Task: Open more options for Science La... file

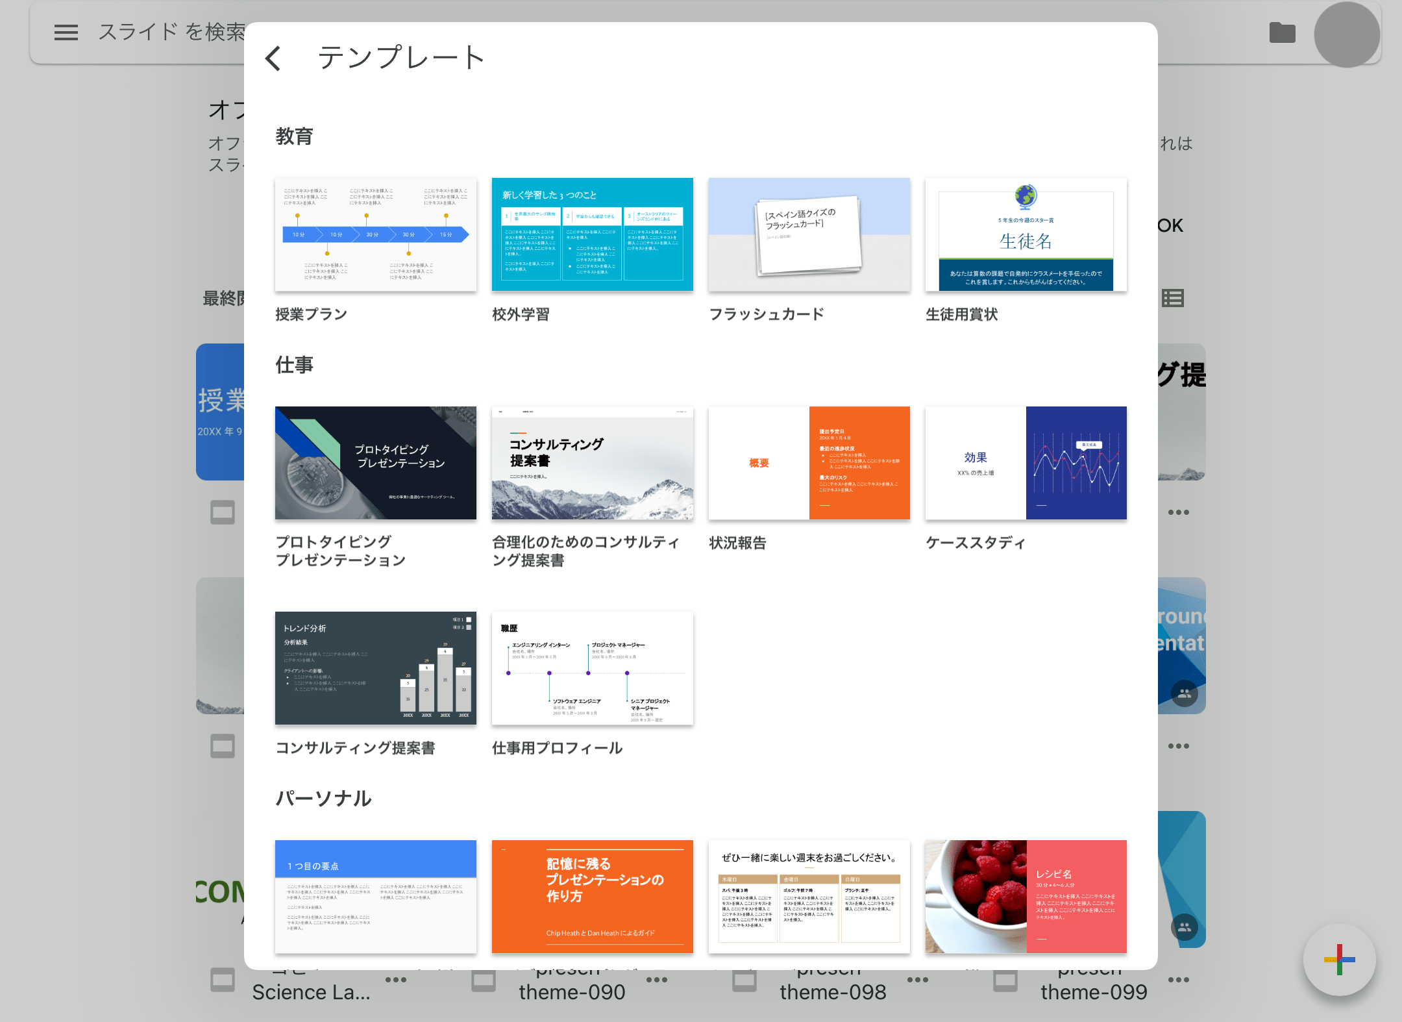Action: [x=396, y=980]
